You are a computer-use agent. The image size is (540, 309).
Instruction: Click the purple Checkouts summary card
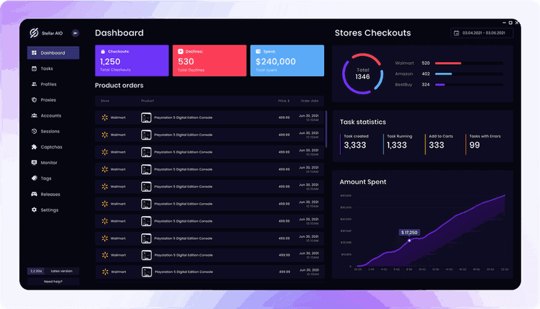click(132, 61)
